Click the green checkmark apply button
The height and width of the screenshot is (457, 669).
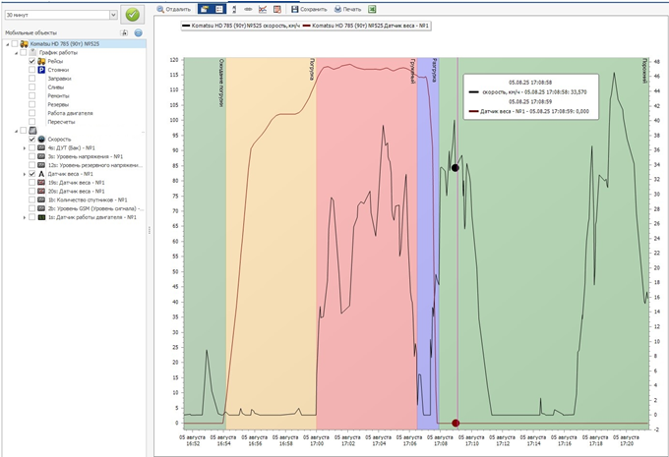133,15
